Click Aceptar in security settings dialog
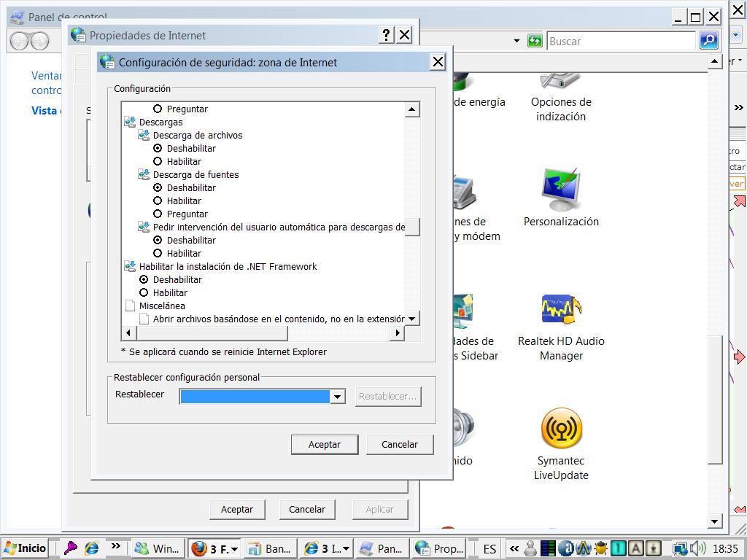This screenshot has width=747, height=560. pyautogui.click(x=325, y=444)
